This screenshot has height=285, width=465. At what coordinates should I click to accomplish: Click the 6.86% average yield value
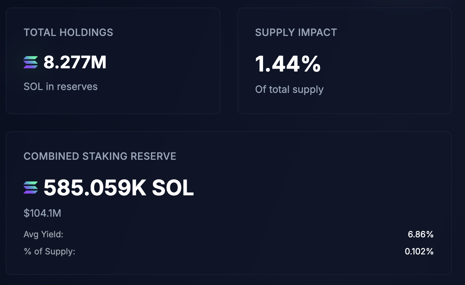[x=421, y=234]
